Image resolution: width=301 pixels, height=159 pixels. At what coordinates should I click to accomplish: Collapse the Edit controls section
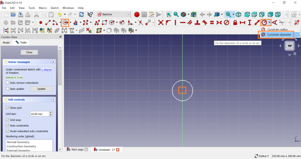[x=53, y=100]
